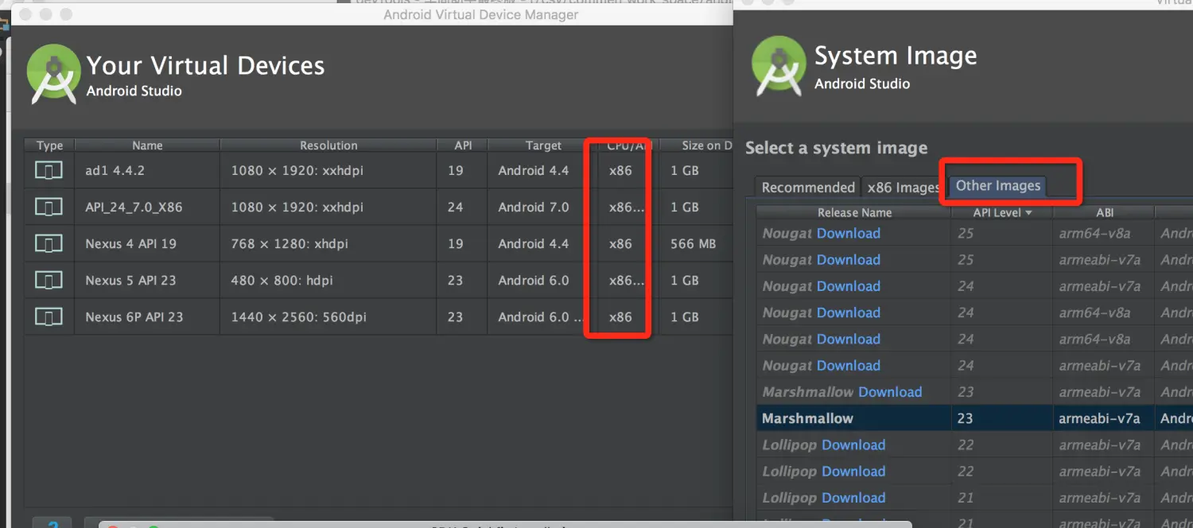
Task: Download the Nougat API 25 armeabi-v7a image
Action: click(849, 260)
